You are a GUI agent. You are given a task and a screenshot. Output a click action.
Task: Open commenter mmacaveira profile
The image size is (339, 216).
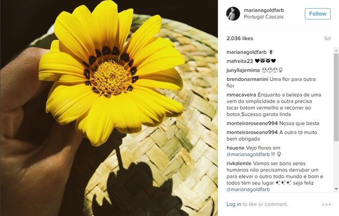(241, 95)
